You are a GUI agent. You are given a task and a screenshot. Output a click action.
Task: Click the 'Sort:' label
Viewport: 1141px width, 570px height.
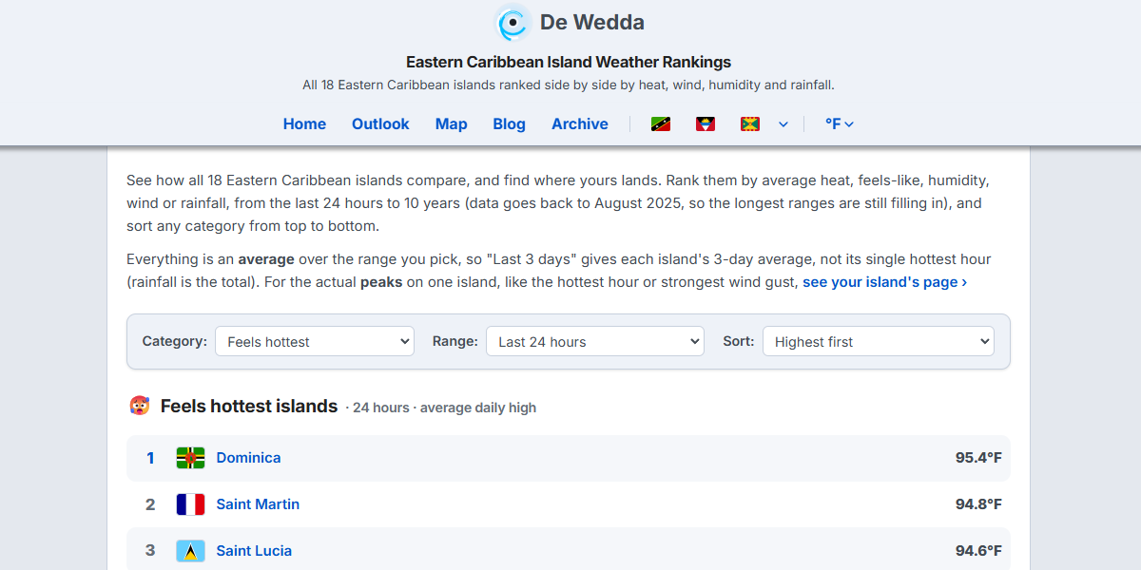[739, 341]
